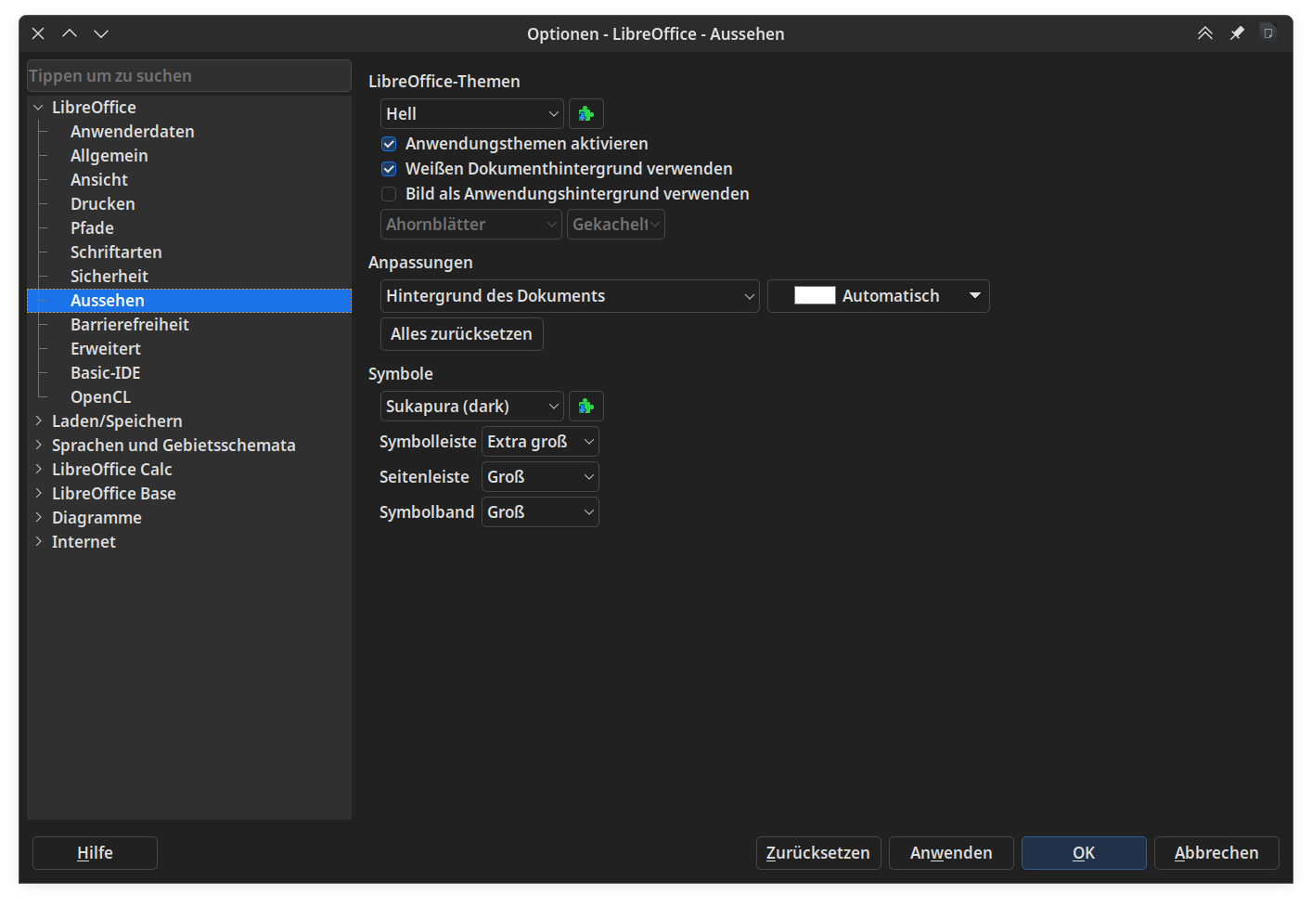Open the LibreOffice Calc section
This screenshot has height=906, width=1312.
click(111, 469)
